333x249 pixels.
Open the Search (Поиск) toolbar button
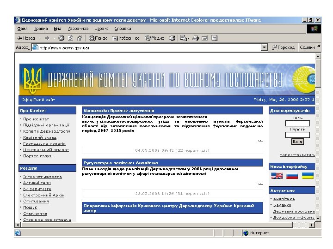[98, 38]
